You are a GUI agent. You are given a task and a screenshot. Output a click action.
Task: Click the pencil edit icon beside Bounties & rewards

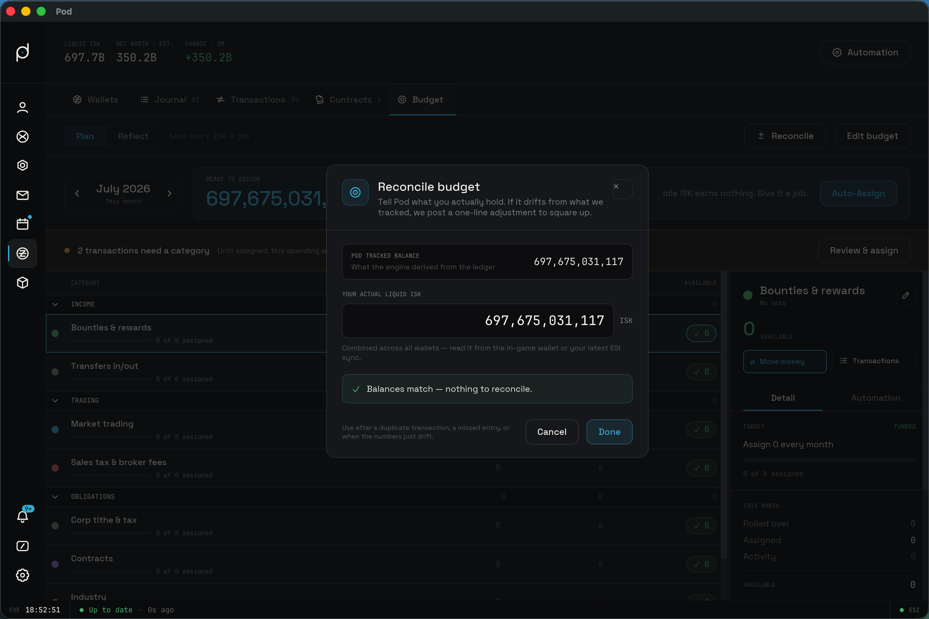(905, 295)
